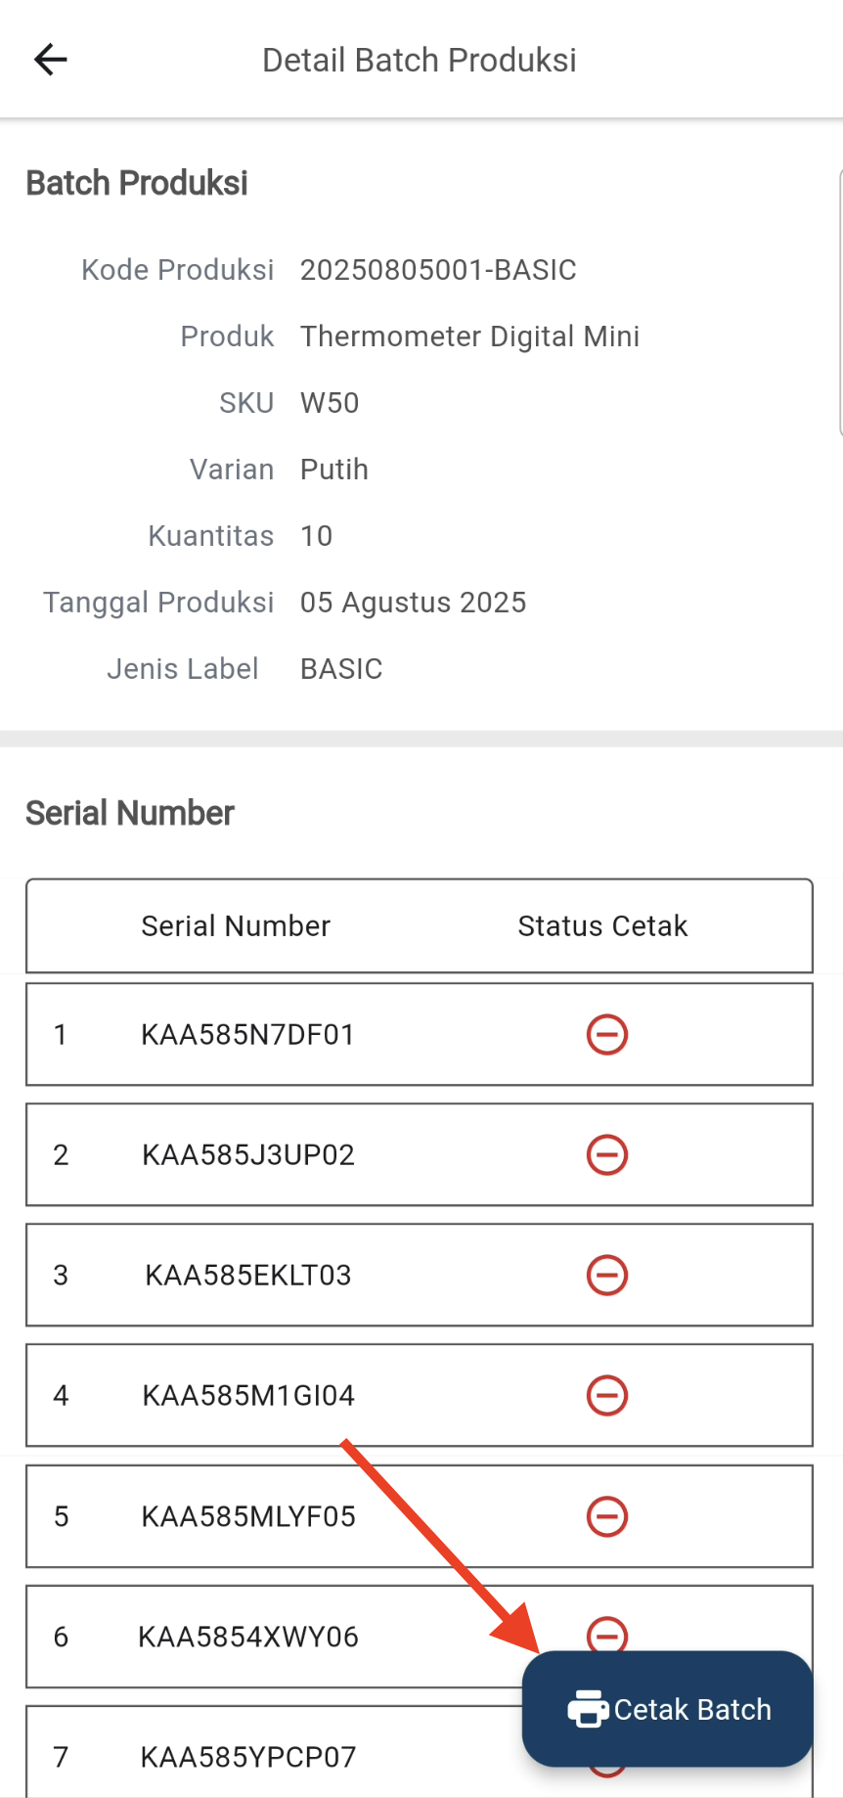This screenshot has width=843, height=1798.
Task: Click print status icon for KAA585J3UP02
Action: (606, 1155)
